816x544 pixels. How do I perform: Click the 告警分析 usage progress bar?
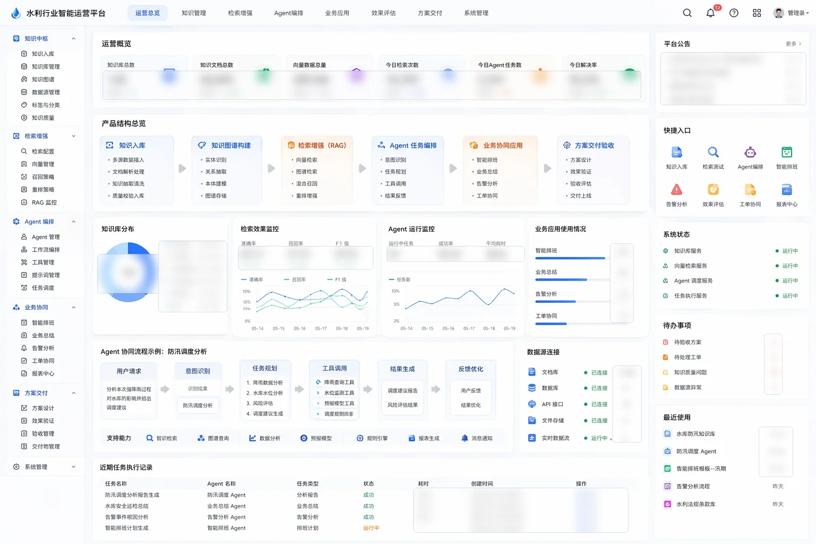pos(572,302)
